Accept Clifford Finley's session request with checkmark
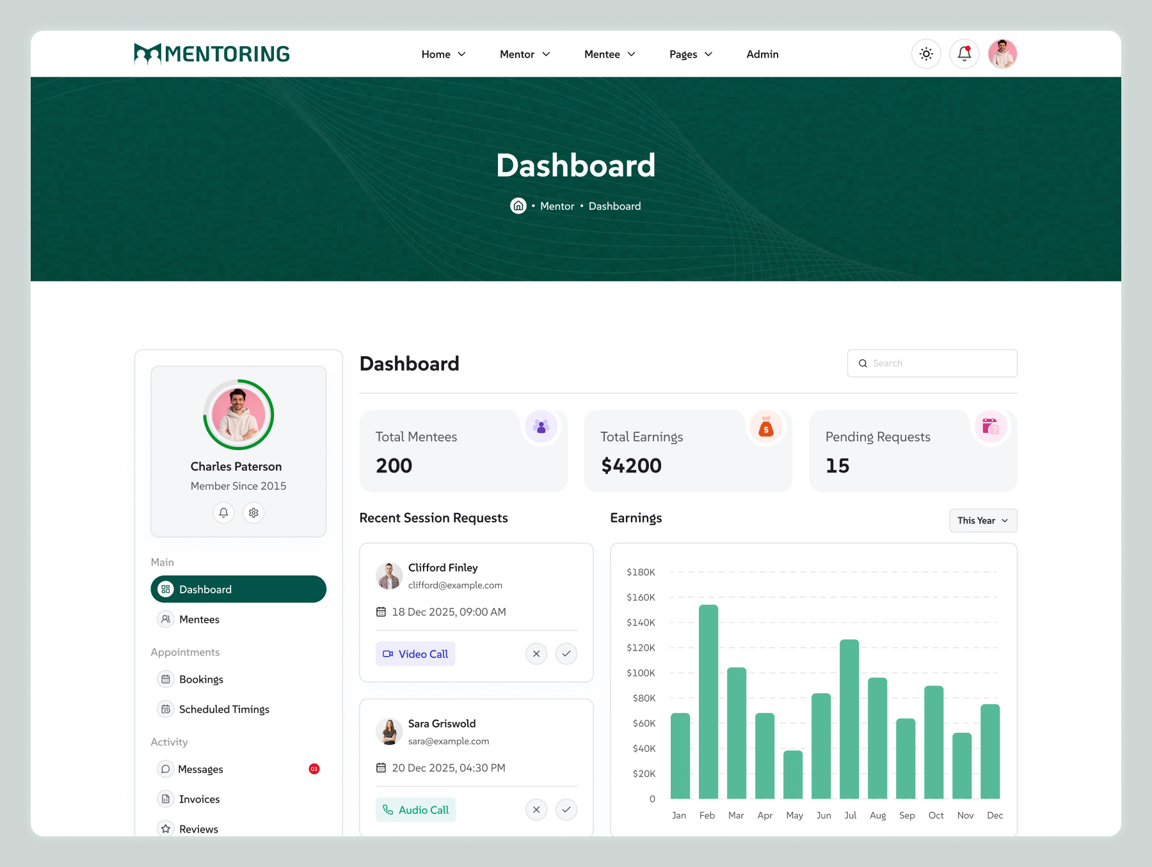 click(x=566, y=653)
